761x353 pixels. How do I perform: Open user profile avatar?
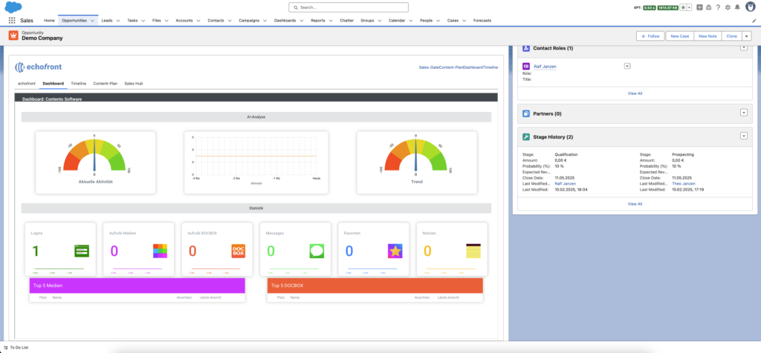[750, 7]
